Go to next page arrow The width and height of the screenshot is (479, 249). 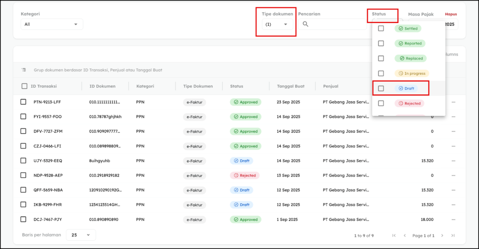[x=442, y=235]
